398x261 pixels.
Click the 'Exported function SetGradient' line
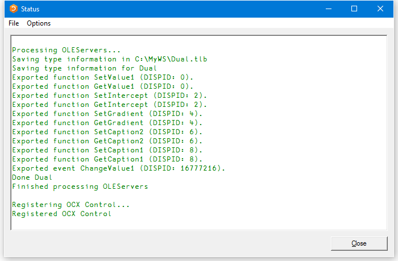pyautogui.click(x=107, y=114)
